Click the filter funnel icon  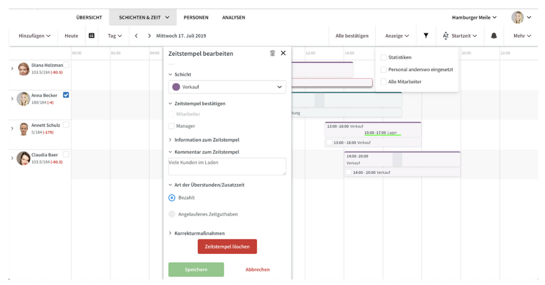pos(426,35)
